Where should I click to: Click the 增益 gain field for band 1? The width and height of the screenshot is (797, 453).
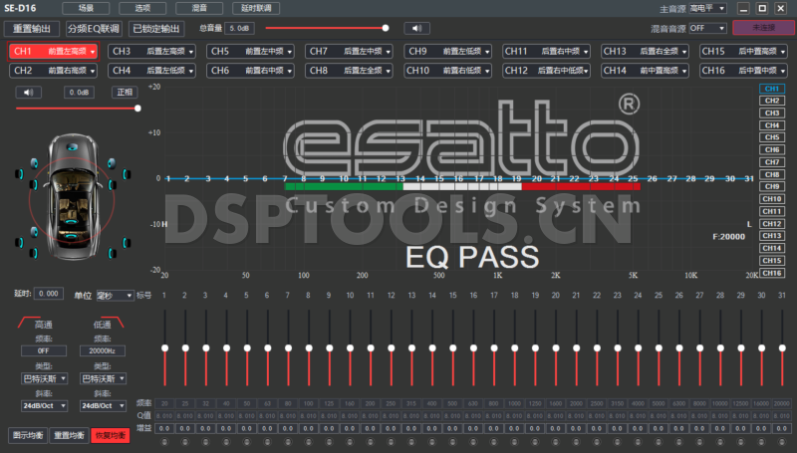tap(164, 429)
